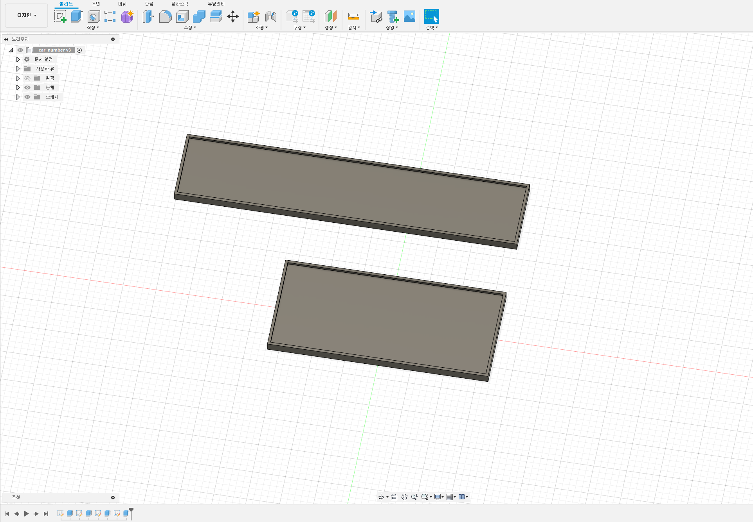Activate the Move/Copy arrows tool
Image resolution: width=753 pixels, height=522 pixels.
click(x=233, y=16)
